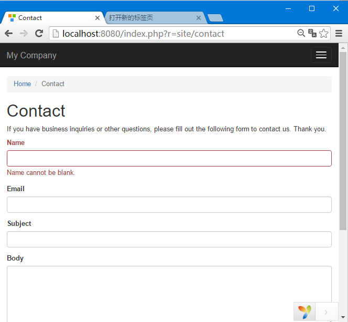Click the zoom magnifier icon in address bar

301,33
